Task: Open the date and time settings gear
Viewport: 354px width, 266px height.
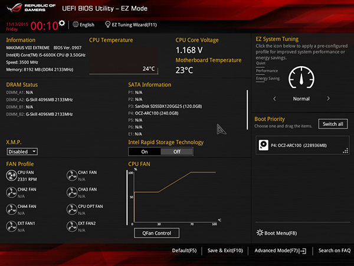Action: [x=61, y=23]
